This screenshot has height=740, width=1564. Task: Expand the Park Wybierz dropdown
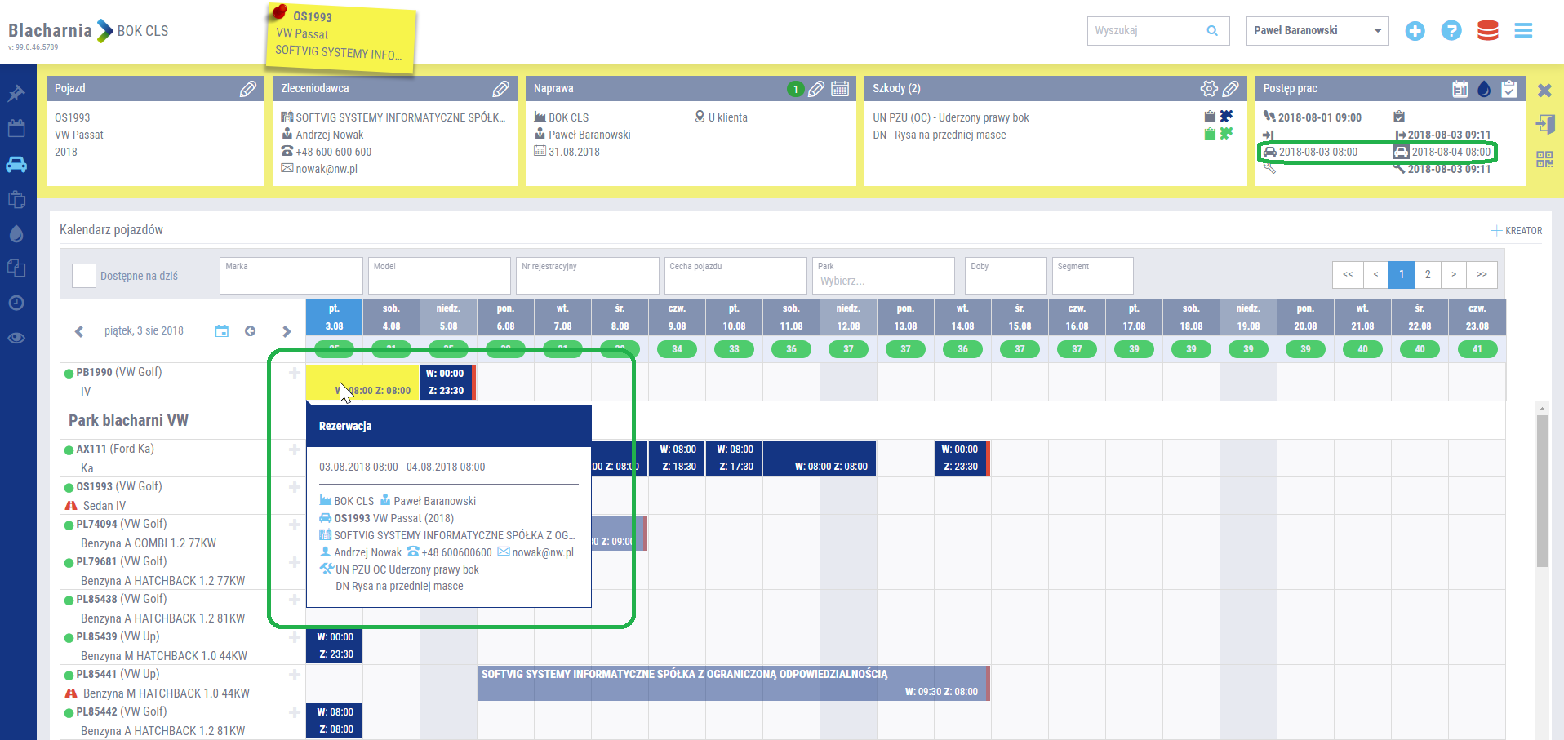882,281
